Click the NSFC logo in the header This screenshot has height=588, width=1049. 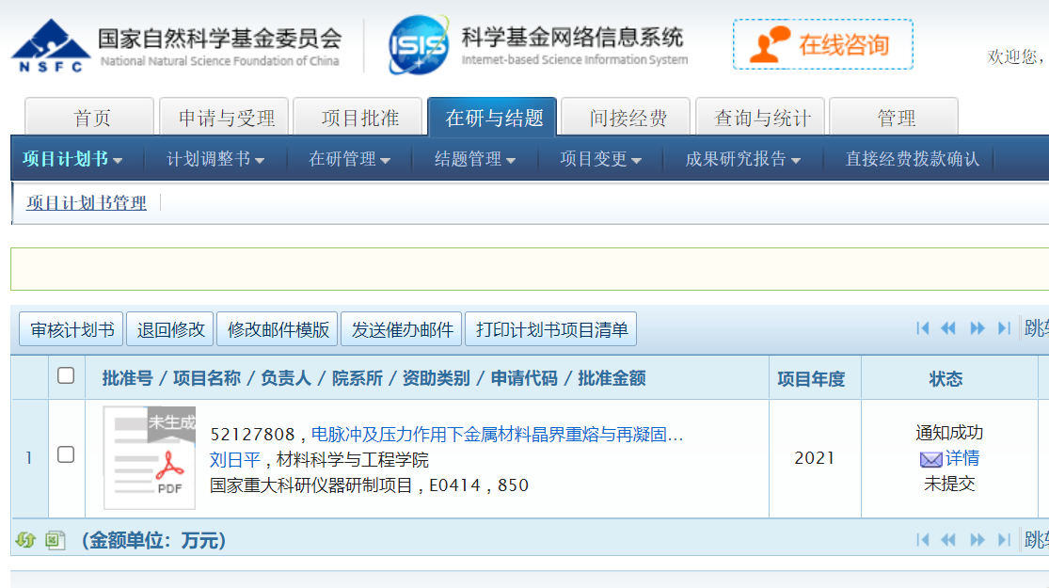[x=51, y=46]
